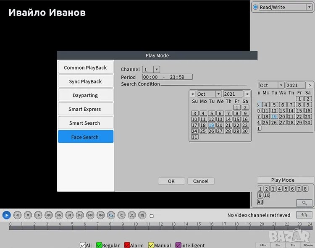Select Smart Search play mode

(85, 123)
